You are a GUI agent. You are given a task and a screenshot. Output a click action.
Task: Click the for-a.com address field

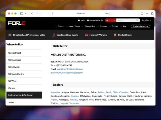81,13
